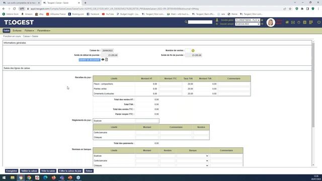Open the Amazon bookmark
Screen dimensions: 322x181
(27, 14)
